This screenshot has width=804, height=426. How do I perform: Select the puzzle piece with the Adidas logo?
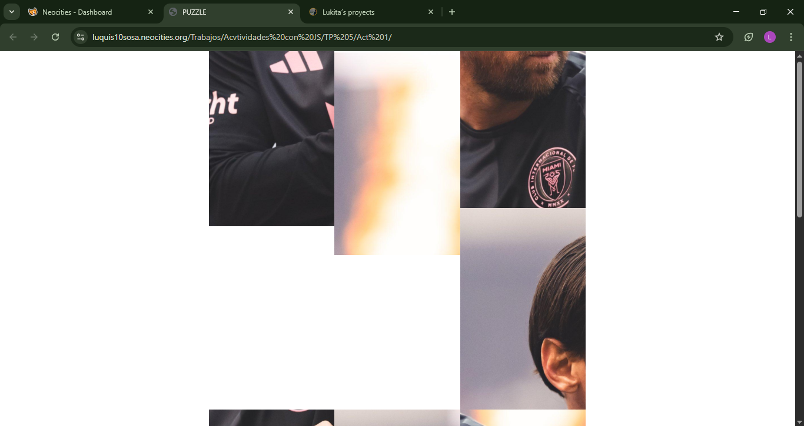point(271,138)
